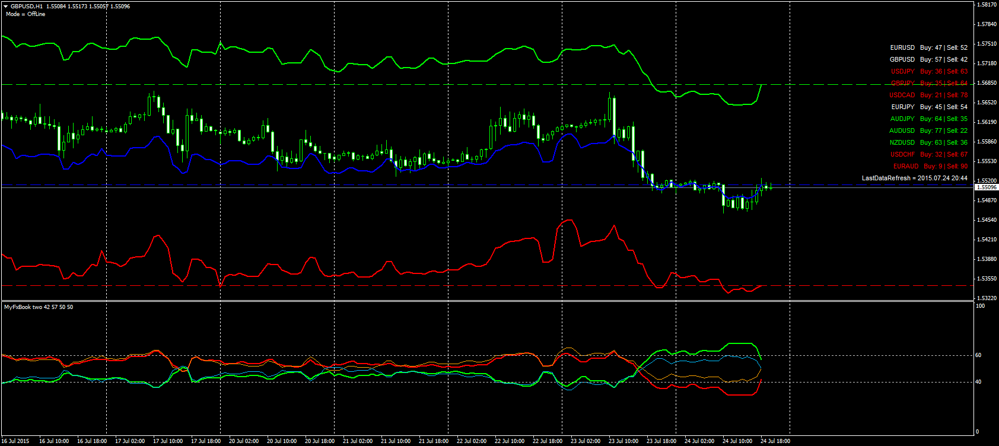Click price axis value 1.56850

tap(987, 83)
